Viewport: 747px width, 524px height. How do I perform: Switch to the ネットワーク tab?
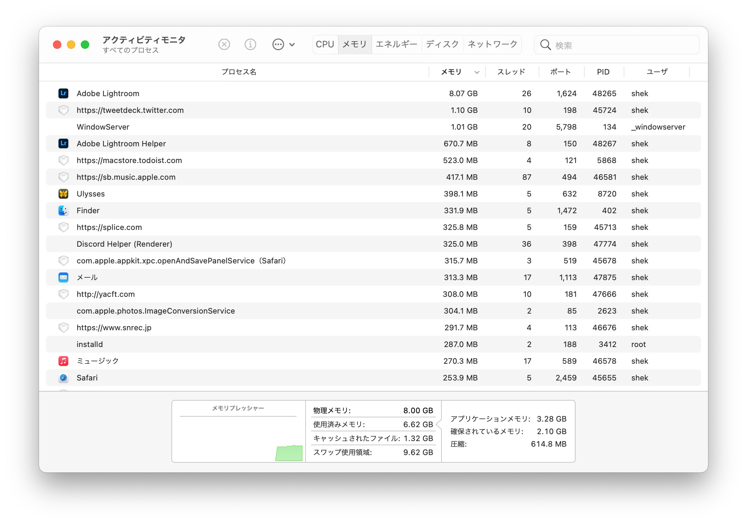[x=492, y=44]
